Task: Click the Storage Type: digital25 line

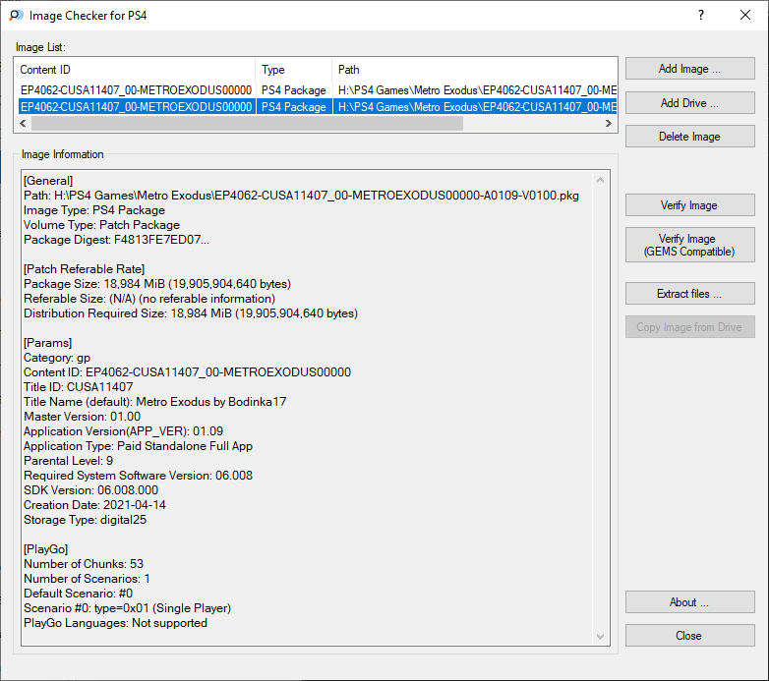Action: coord(85,519)
